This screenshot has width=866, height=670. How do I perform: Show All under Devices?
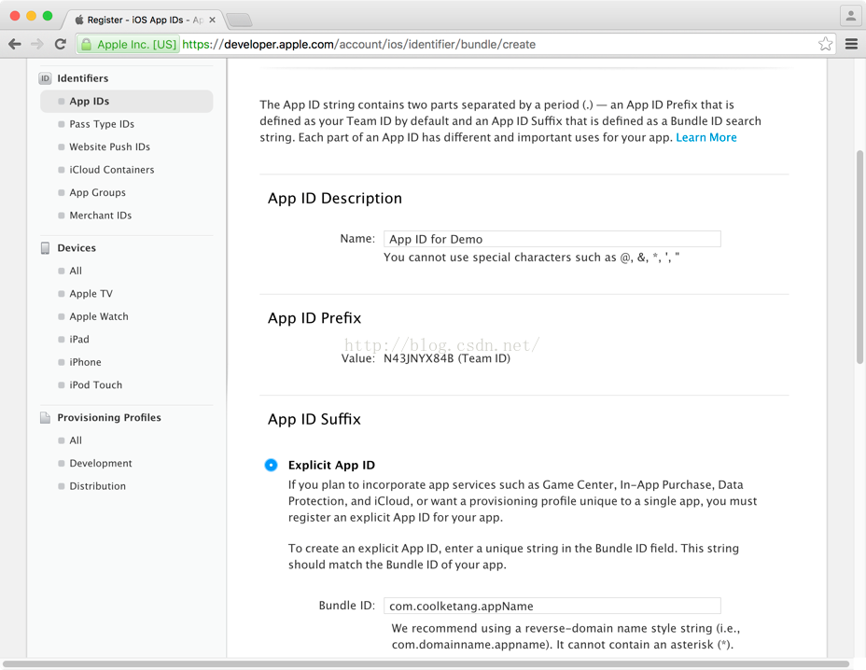(x=76, y=271)
